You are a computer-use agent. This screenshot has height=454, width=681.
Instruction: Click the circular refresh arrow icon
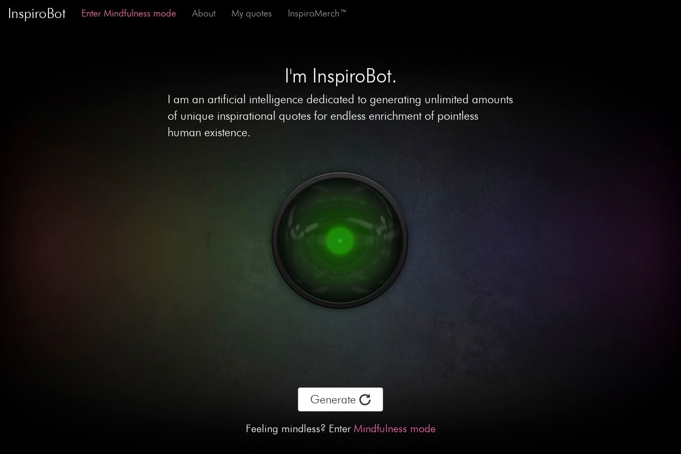click(365, 400)
